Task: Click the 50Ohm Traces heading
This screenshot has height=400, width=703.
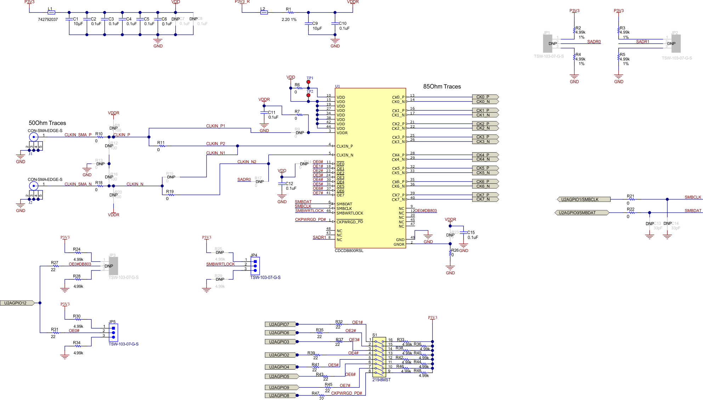Action: click(47, 123)
